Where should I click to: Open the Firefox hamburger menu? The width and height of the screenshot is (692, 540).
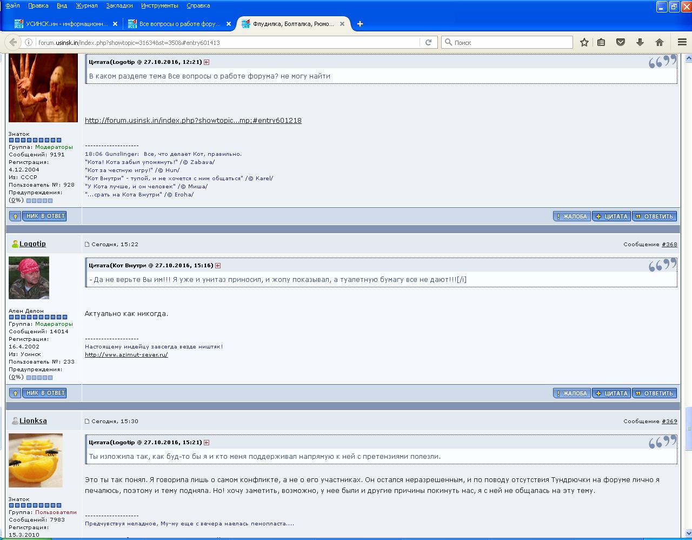[x=682, y=42]
